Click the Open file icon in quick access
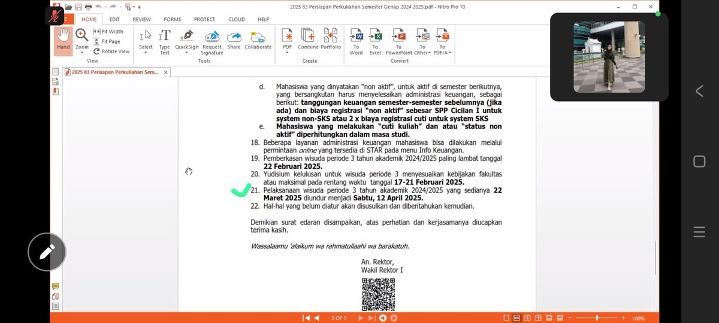The height and width of the screenshot is (323, 719). click(69, 7)
